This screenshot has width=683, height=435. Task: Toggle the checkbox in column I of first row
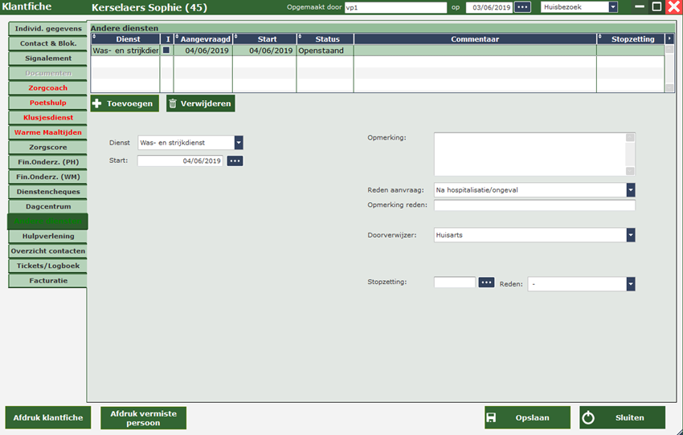tap(166, 50)
